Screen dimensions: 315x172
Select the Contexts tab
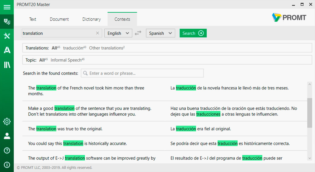tap(122, 19)
